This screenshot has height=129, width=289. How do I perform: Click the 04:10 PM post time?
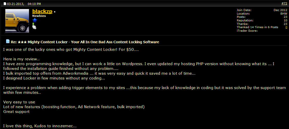pyautogui.click(x=34, y=4)
